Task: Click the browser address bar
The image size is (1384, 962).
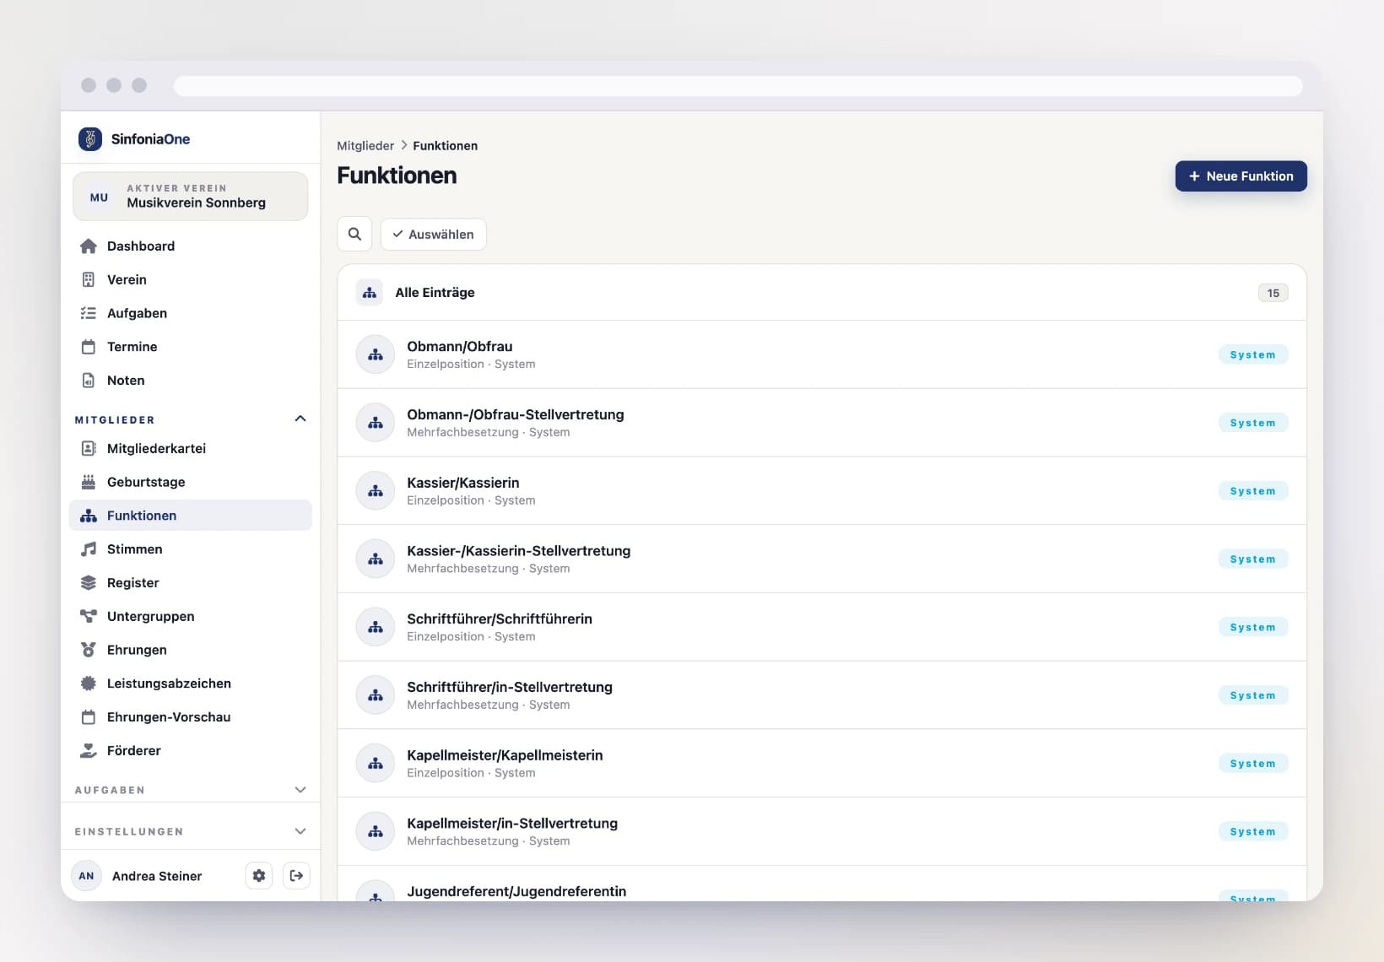Action: pos(738,86)
